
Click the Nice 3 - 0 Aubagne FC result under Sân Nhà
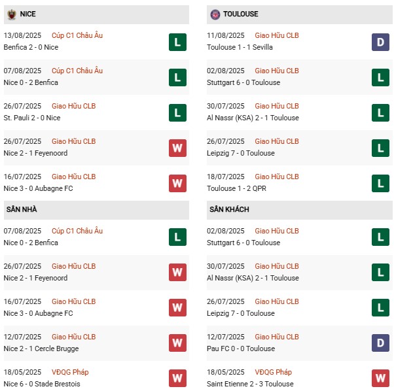click(x=38, y=313)
